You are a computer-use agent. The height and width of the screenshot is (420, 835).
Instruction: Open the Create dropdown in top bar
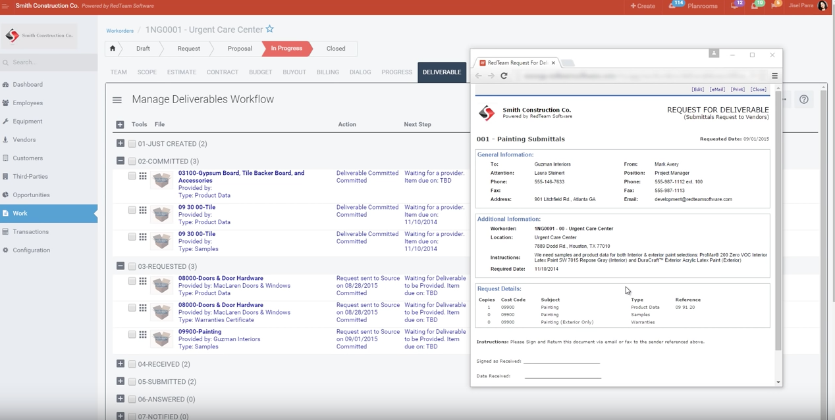click(643, 6)
